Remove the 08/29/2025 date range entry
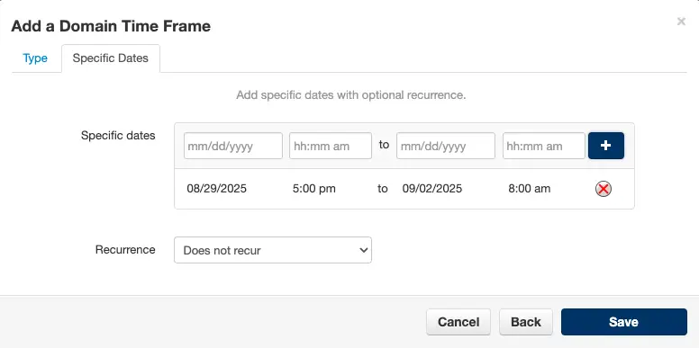 tap(604, 189)
